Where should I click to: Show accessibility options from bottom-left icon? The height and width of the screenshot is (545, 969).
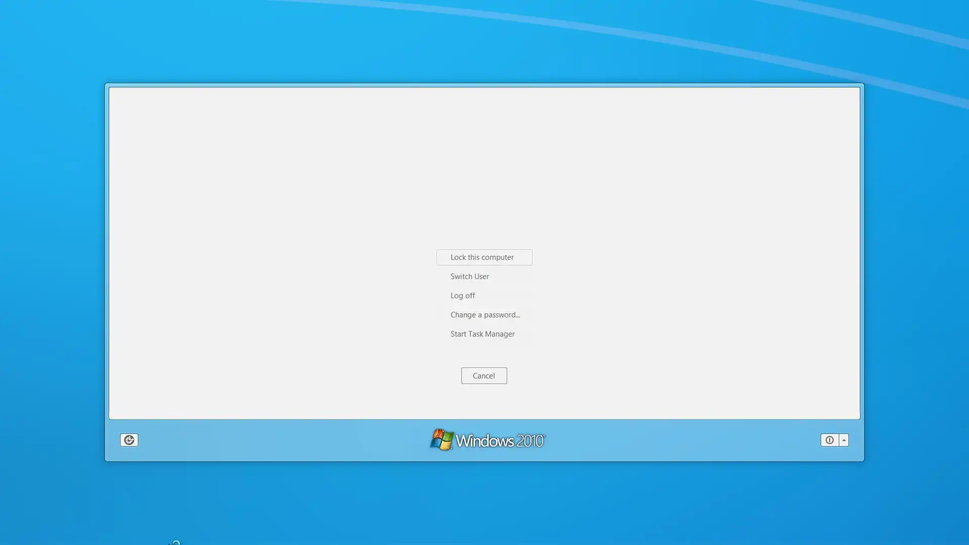129,440
